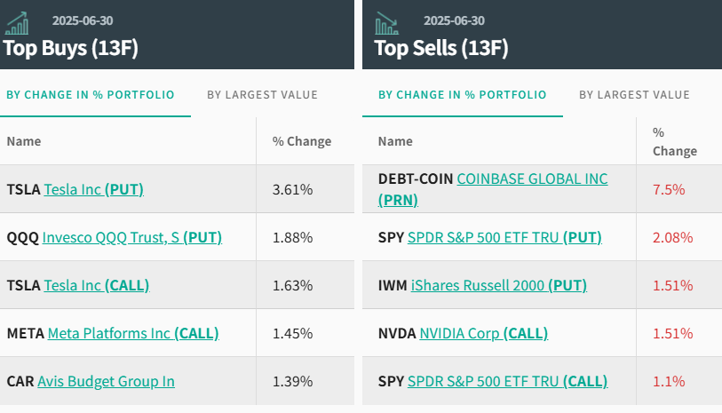
Task: Open SPDR S&P 500 ETF (CALL) link
Action: point(507,381)
